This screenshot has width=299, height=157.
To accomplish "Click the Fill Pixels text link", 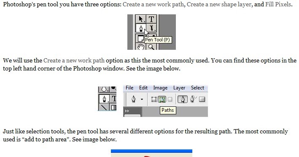I will click(278, 4).
